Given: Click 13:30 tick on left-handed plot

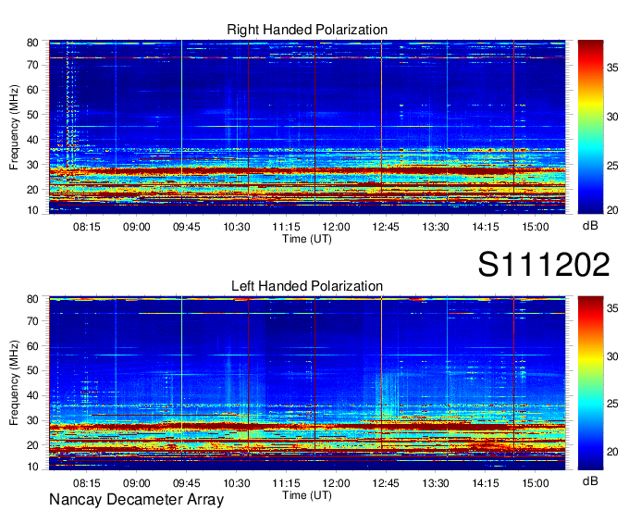Looking at the screenshot, I should [436, 482].
